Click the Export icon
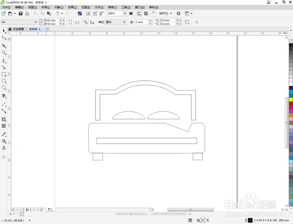293x224 pixels. [x=95, y=13]
